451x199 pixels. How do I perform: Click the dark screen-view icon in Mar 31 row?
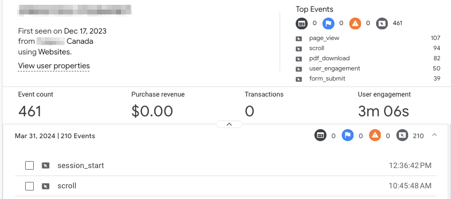[320, 135]
